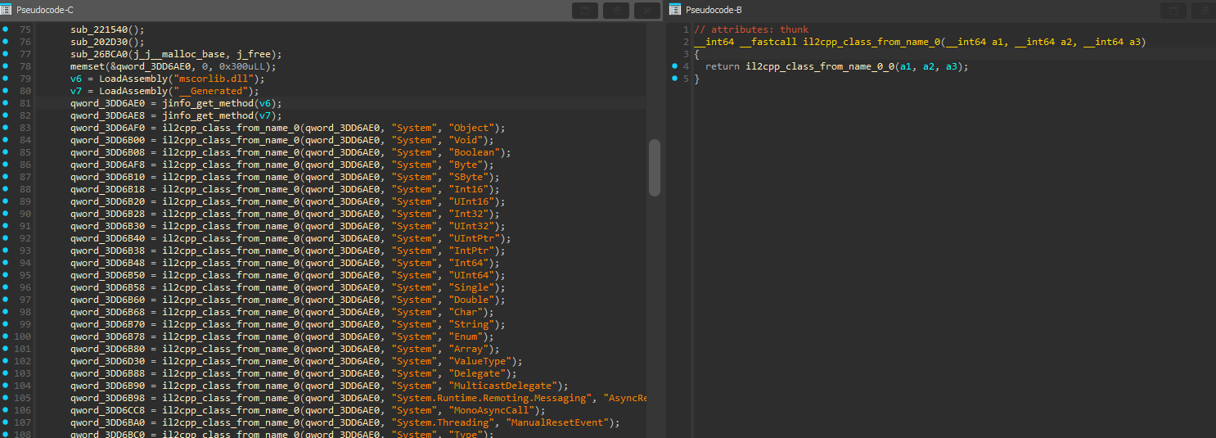1216x438 pixels.
Task: Select the sub_221540 call
Action: [98, 29]
